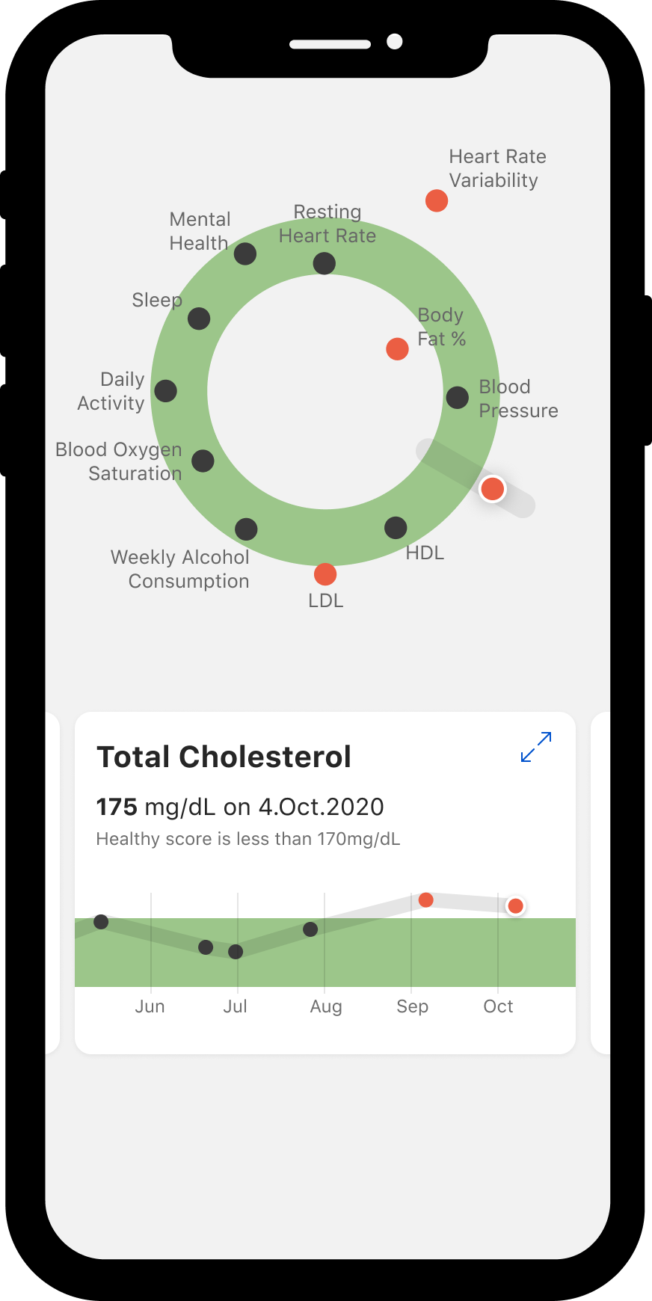Tap the Body Fat % red dot
Screen dimensions: 652x1301
(x=397, y=348)
